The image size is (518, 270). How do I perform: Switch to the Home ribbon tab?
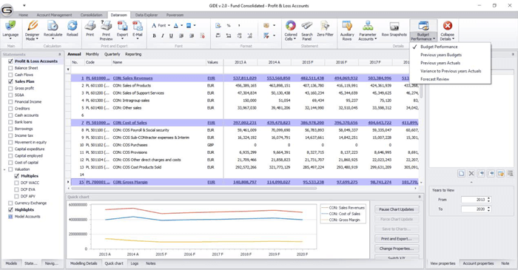coord(23,15)
